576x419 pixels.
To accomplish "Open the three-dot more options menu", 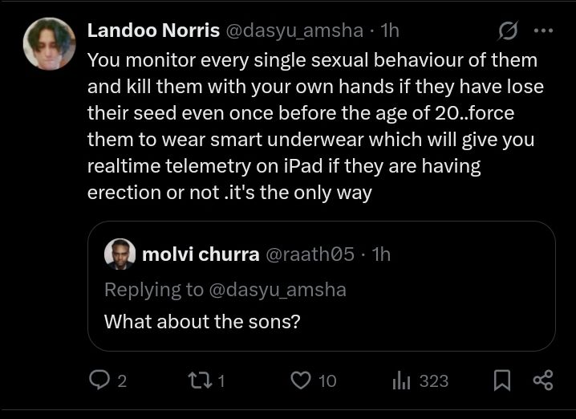I will tap(543, 31).
